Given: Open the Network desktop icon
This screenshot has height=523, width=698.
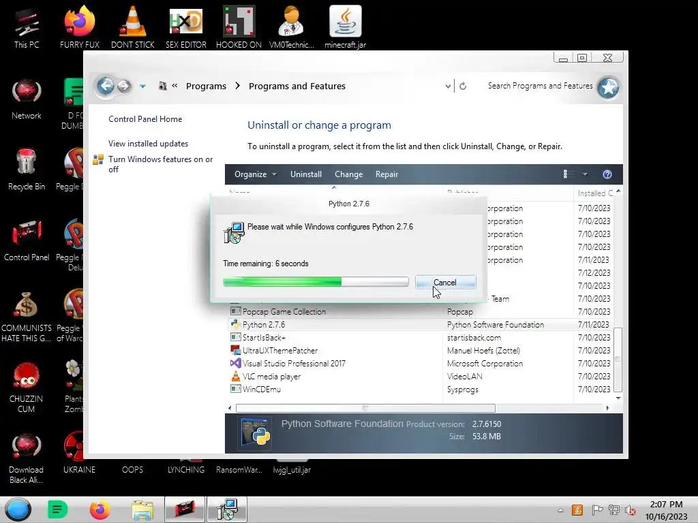Looking at the screenshot, I should coord(27,99).
